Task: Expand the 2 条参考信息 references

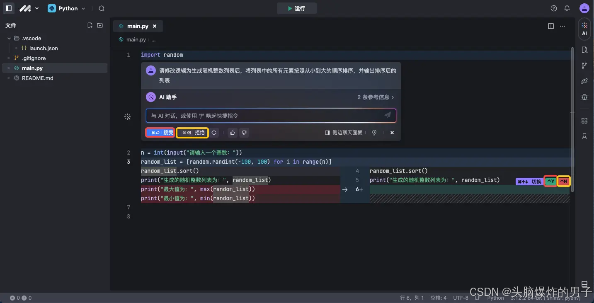Action: pos(375,97)
